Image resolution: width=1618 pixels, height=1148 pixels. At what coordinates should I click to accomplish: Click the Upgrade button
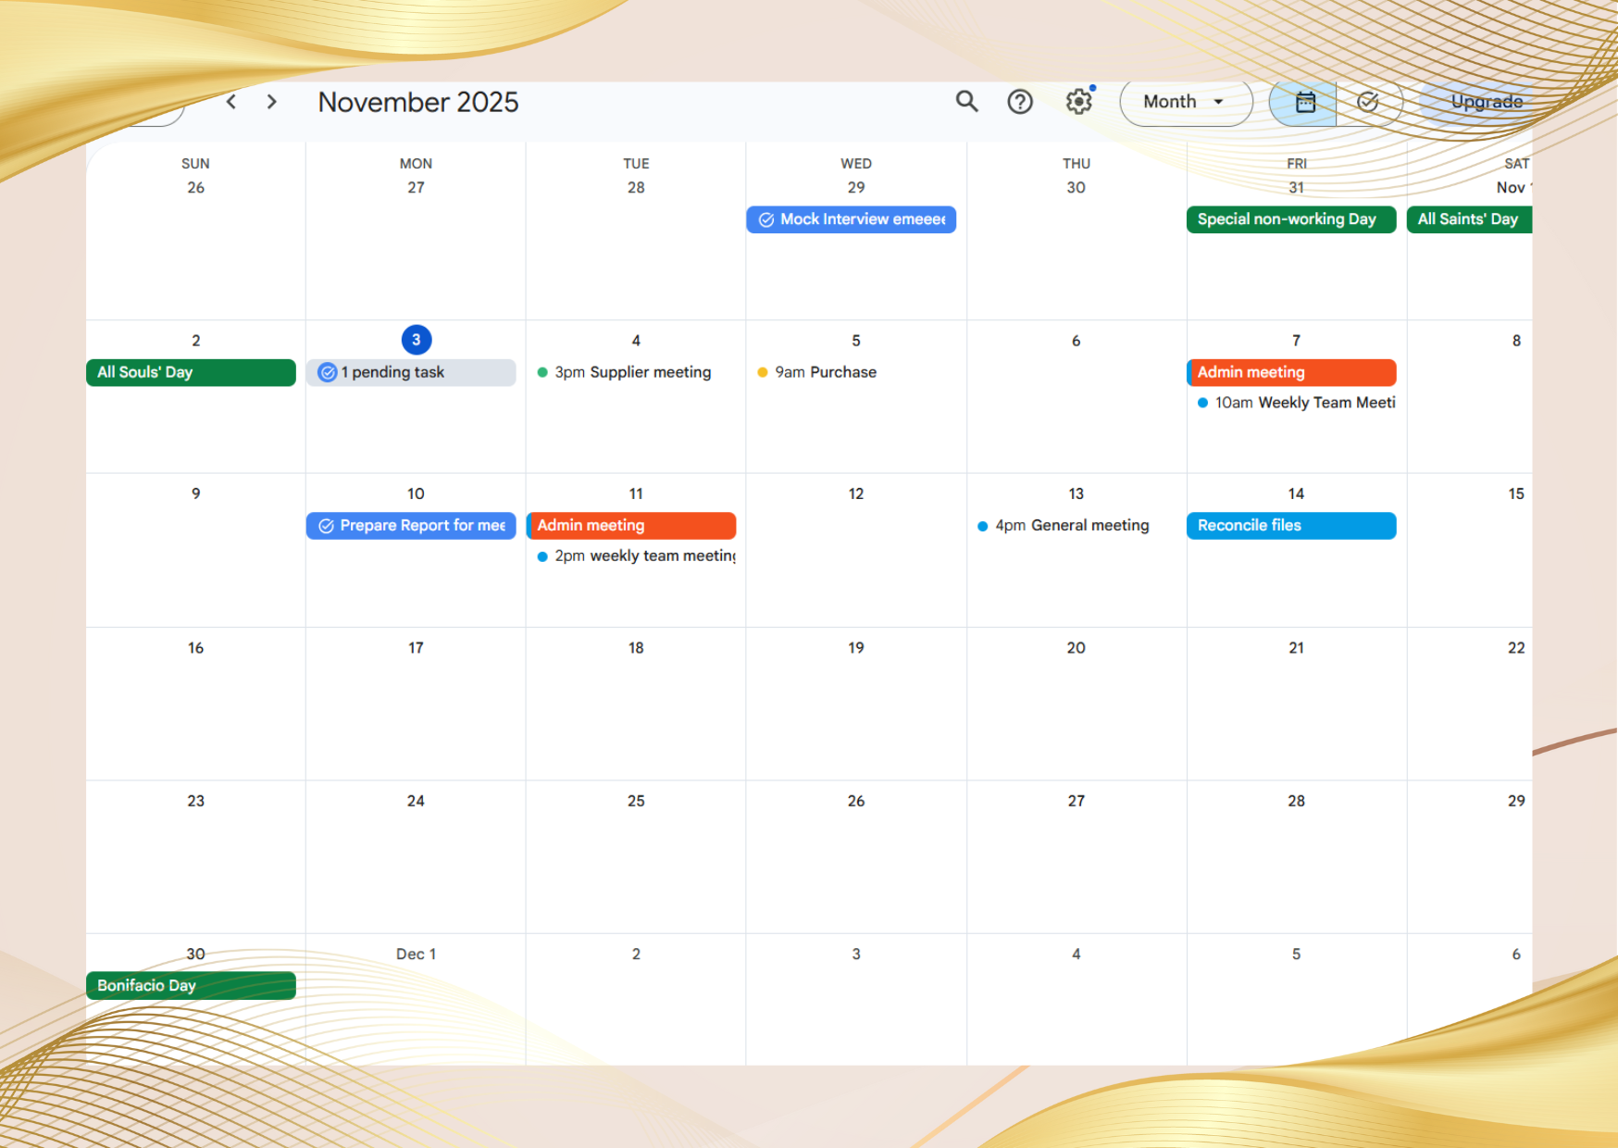[x=1486, y=102]
